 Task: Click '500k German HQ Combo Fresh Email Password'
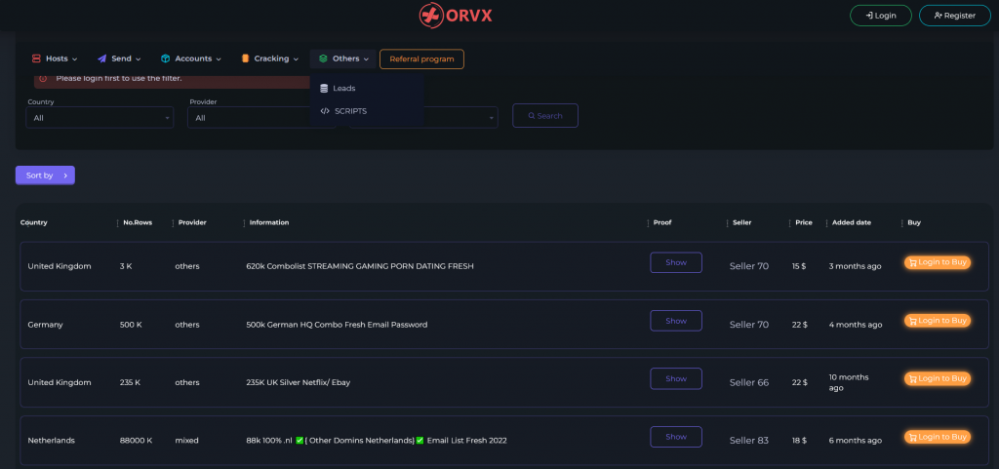337,325
